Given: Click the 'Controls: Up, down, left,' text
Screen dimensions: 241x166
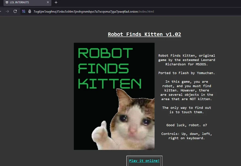Looking at the screenshot, I should coord(187,134).
